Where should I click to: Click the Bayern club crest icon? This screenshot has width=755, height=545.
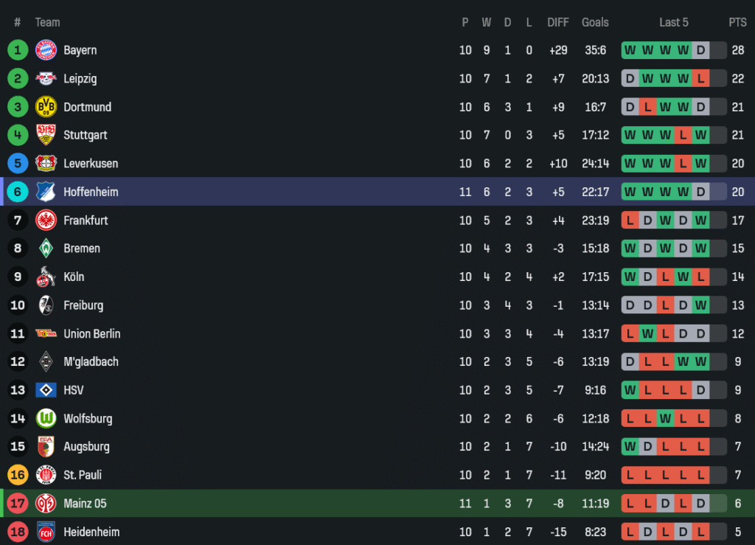[x=46, y=50]
